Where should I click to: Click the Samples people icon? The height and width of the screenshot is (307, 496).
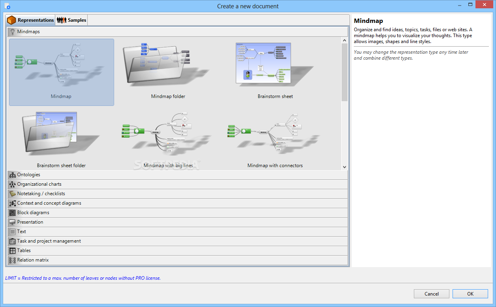click(61, 20)
